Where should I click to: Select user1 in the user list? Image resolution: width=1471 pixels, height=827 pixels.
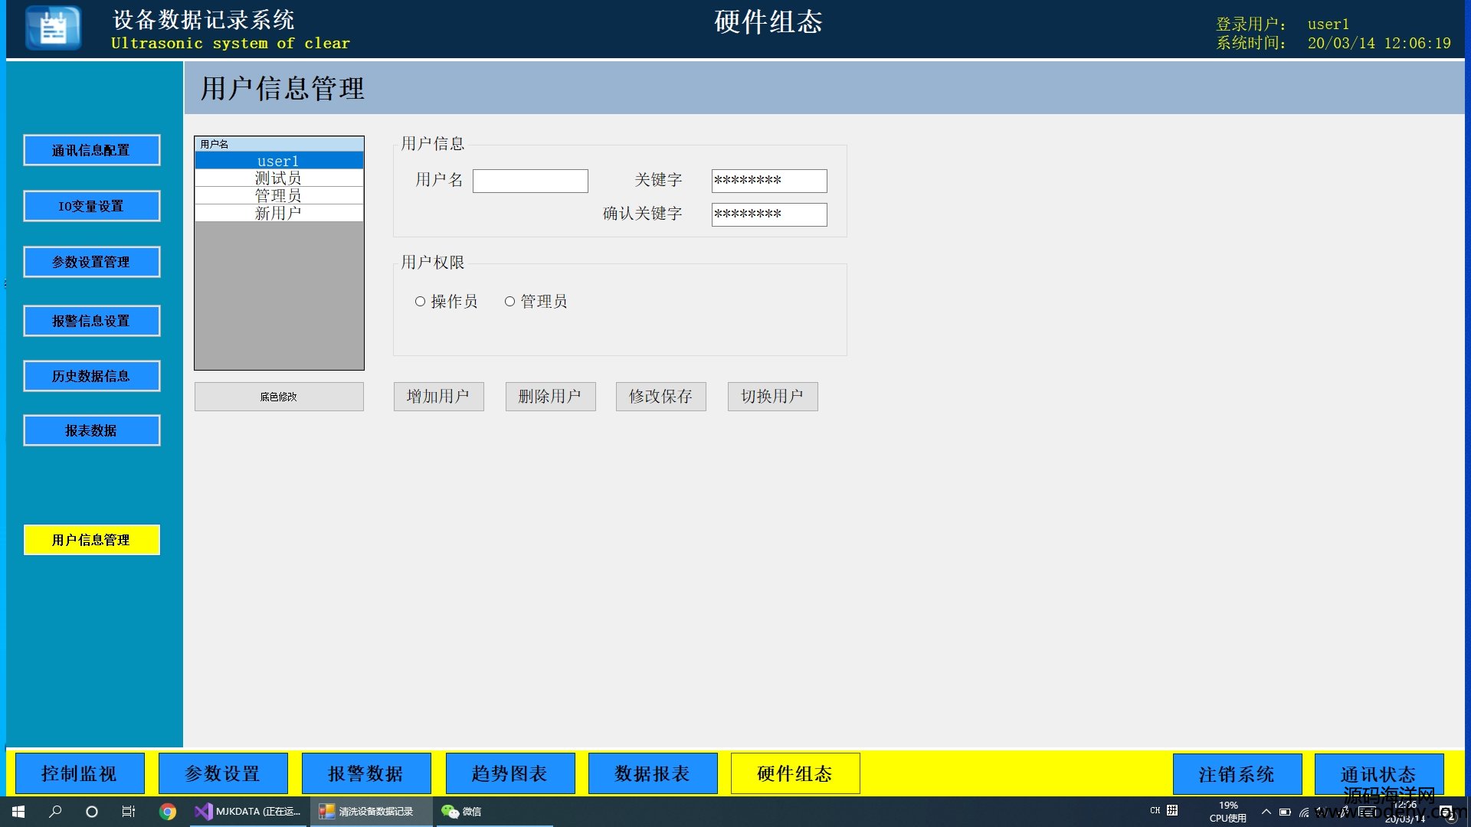coord(279,161)
